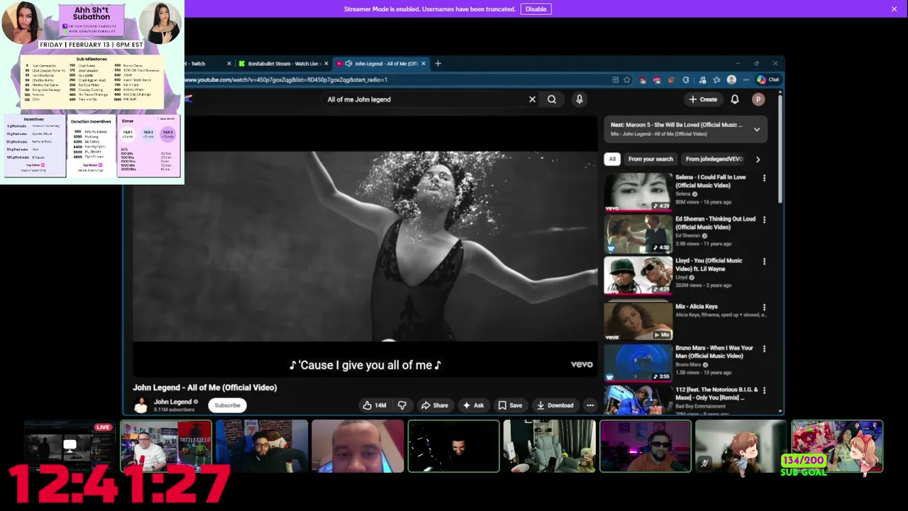
Task: Download the All of Me video
Action: (x=555, y=405)
